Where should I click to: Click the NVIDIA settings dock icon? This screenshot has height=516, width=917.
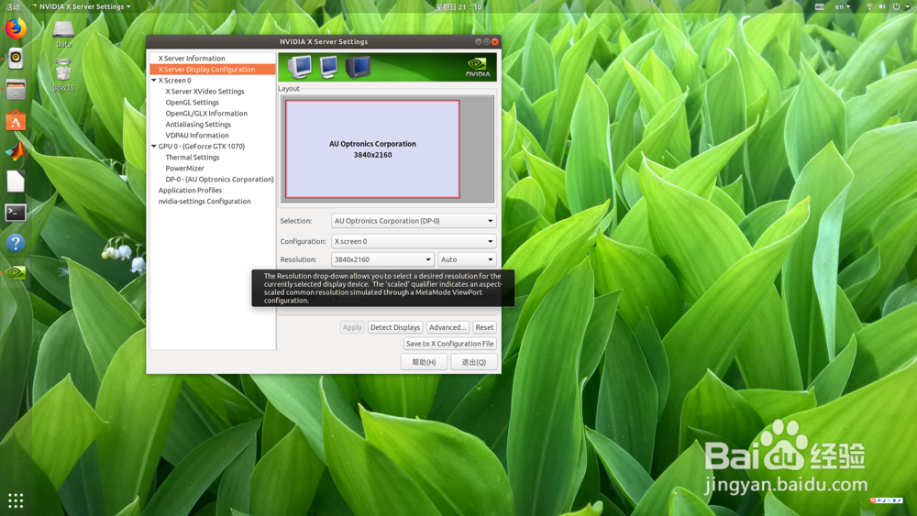(16, 273)
